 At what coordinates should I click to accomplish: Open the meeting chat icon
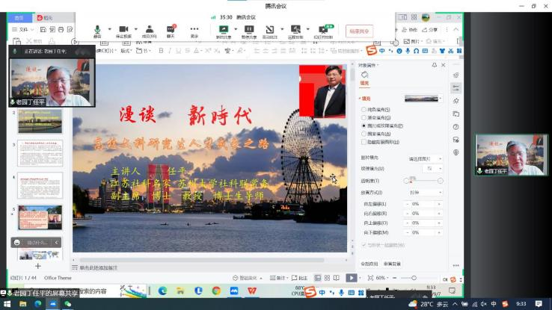[171, 30]
